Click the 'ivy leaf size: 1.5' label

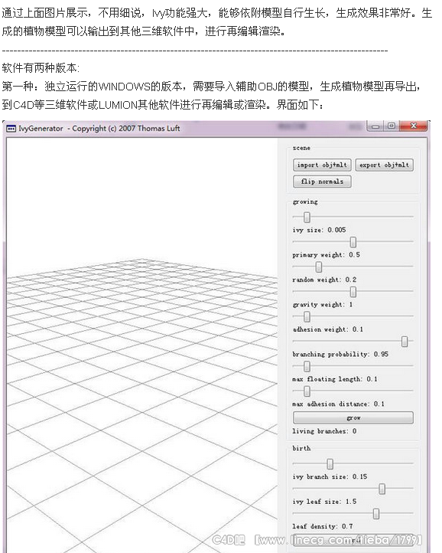[324, 502]
